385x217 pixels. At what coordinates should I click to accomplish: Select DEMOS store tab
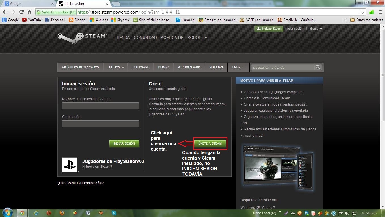click(x=163, y=67)
